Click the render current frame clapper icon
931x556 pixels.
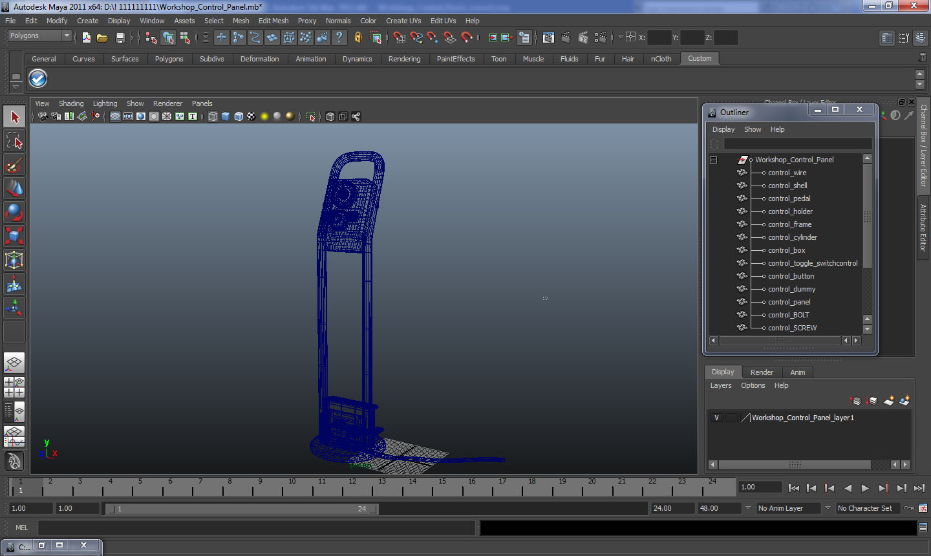click(x=566, y=37)
